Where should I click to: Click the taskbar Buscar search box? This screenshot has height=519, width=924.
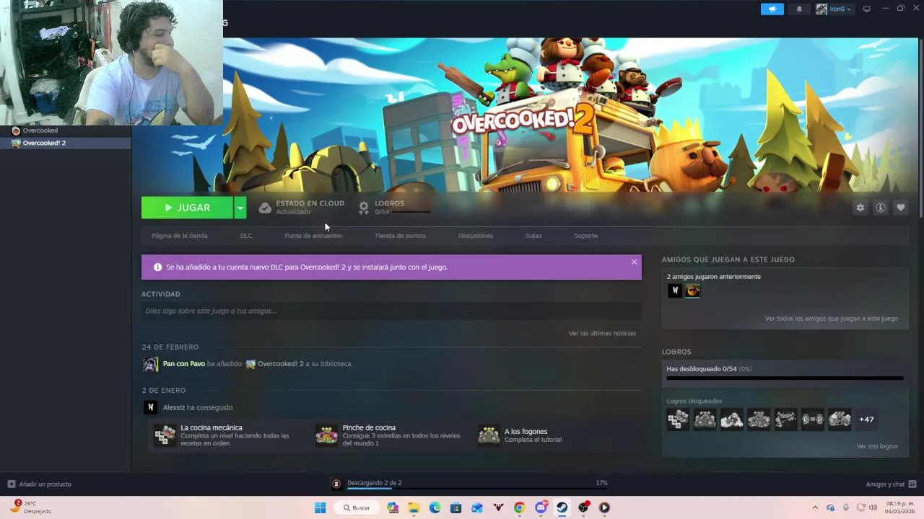coord(357,507)
